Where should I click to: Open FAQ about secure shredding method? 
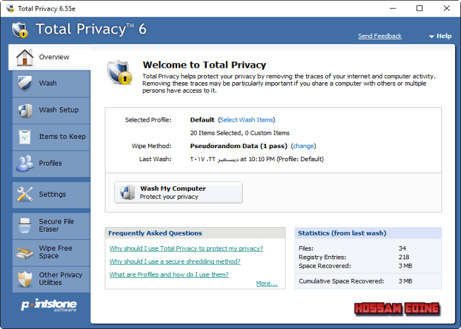pos(175,261)
